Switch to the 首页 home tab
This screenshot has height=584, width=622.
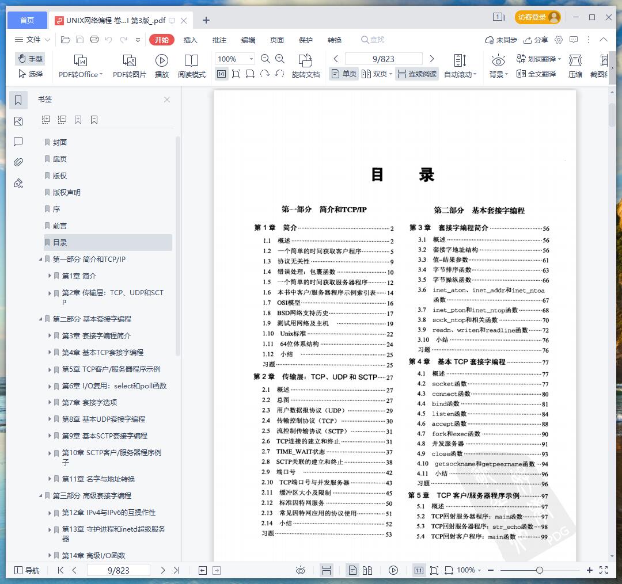click(x=27, y=20)
